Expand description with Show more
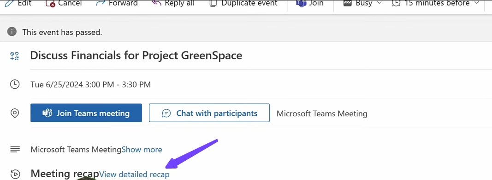The width and height of the screenshot is (492, 180). click(142, 150)
